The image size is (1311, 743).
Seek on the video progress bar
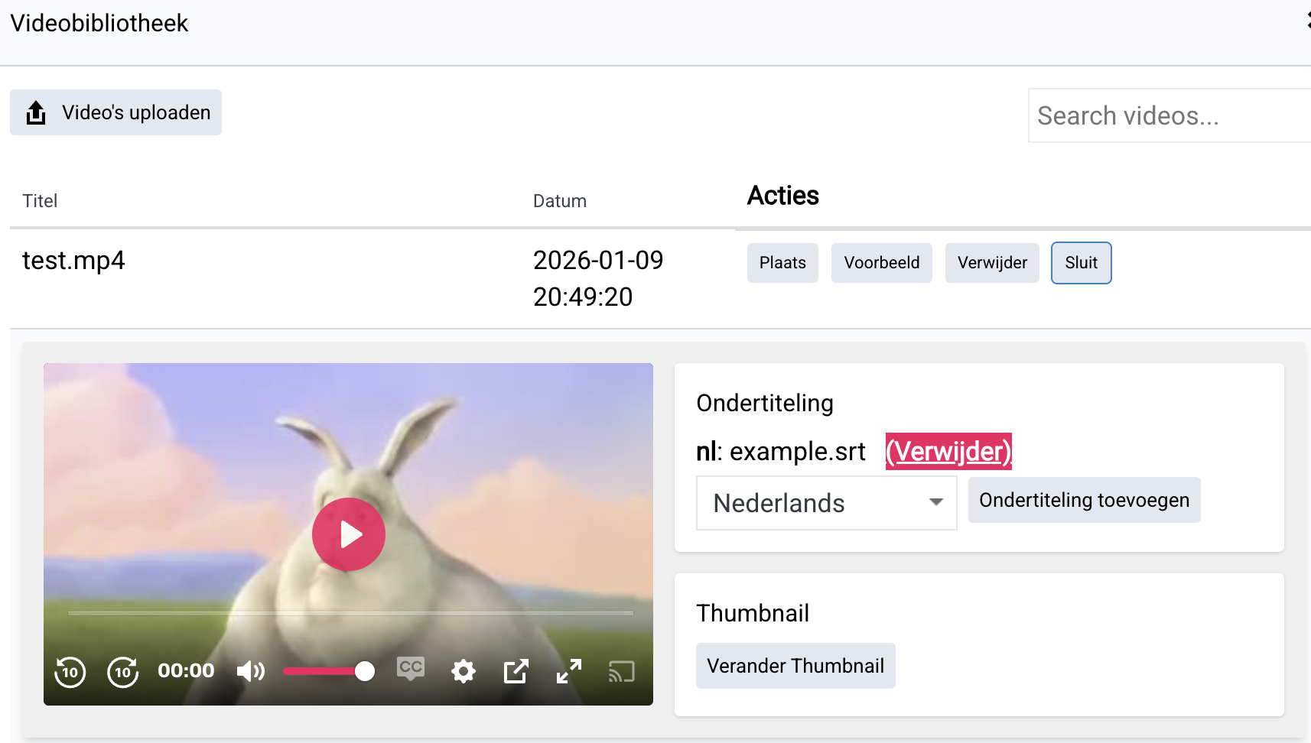(x=350, y=613)
